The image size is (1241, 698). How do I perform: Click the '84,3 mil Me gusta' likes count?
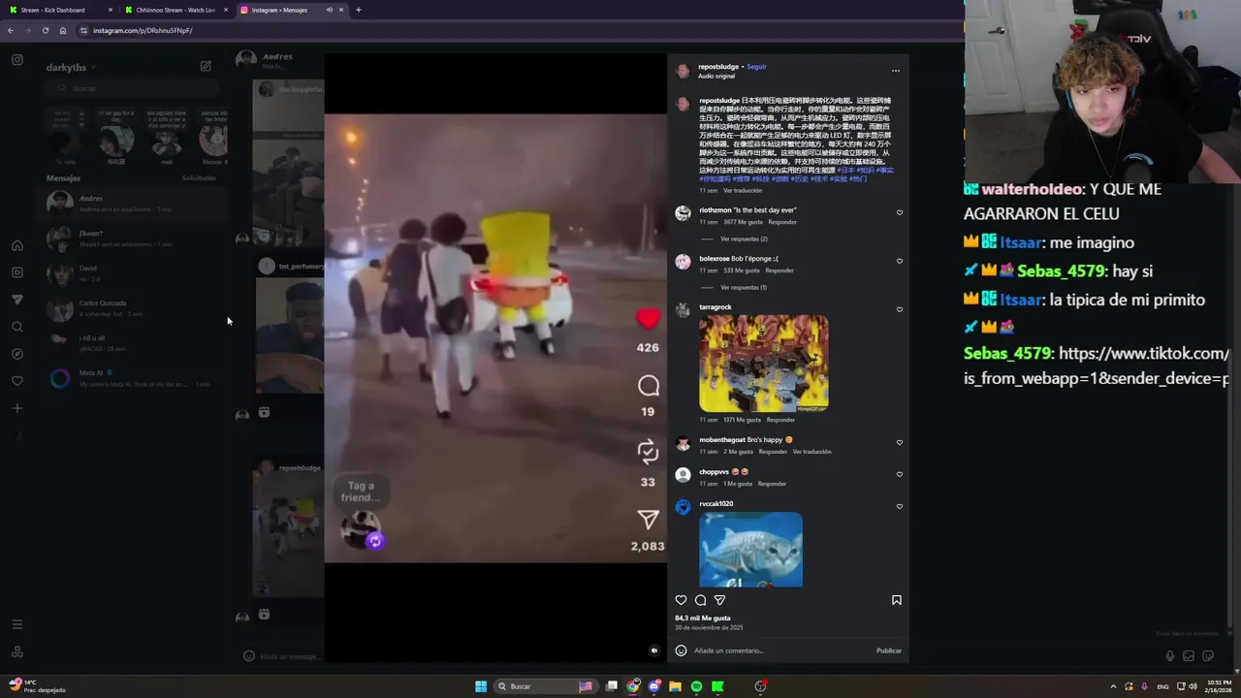coord(703,618)
